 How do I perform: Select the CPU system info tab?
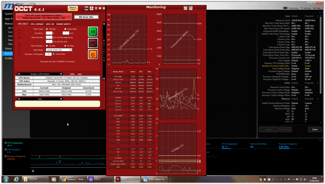[72, 74]
